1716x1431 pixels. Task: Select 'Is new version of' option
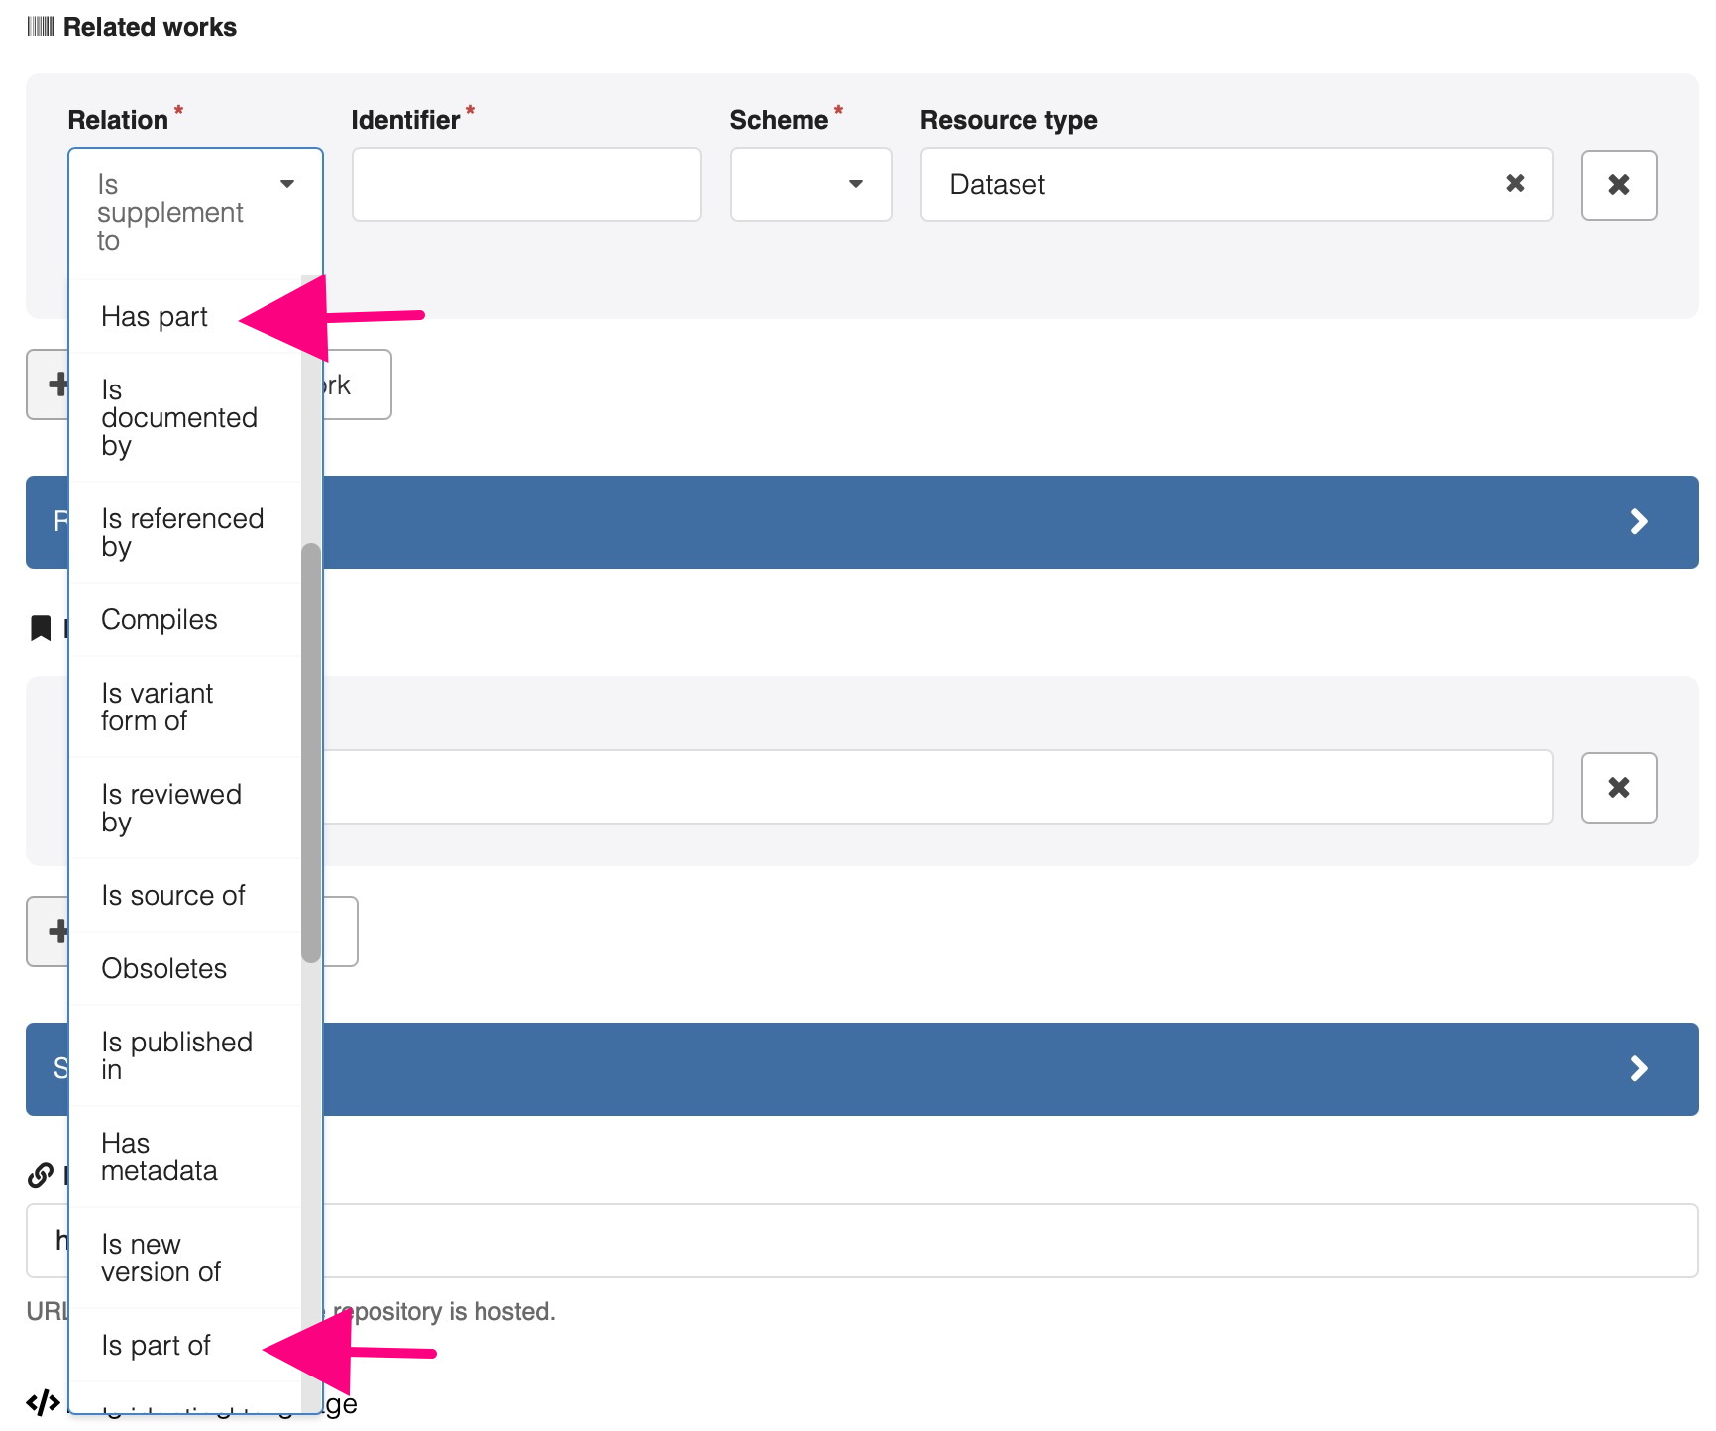point(161,1258)
